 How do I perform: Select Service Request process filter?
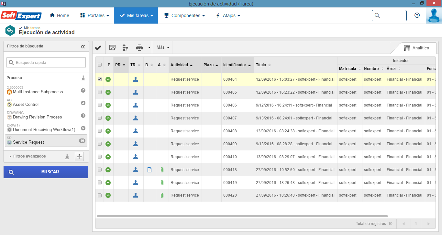(x=46, y=140)
